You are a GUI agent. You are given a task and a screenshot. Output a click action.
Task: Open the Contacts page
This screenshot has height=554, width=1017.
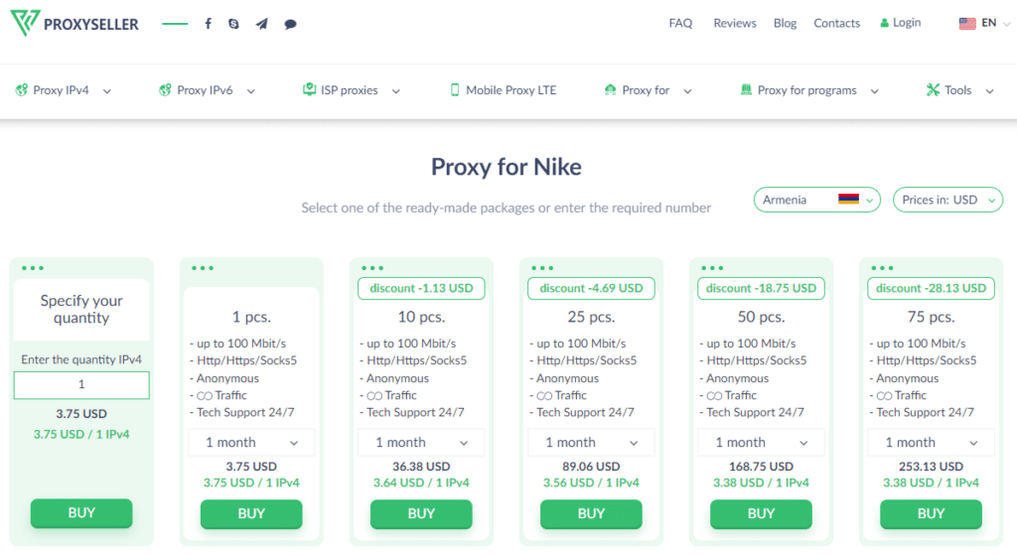836,24
